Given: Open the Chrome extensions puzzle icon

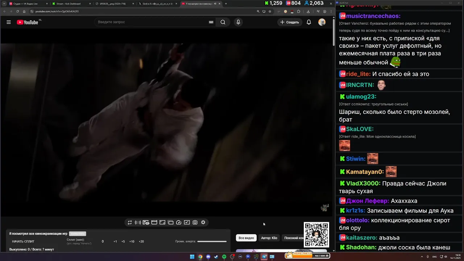Looking at the screenshot, I should coord(299,11).
